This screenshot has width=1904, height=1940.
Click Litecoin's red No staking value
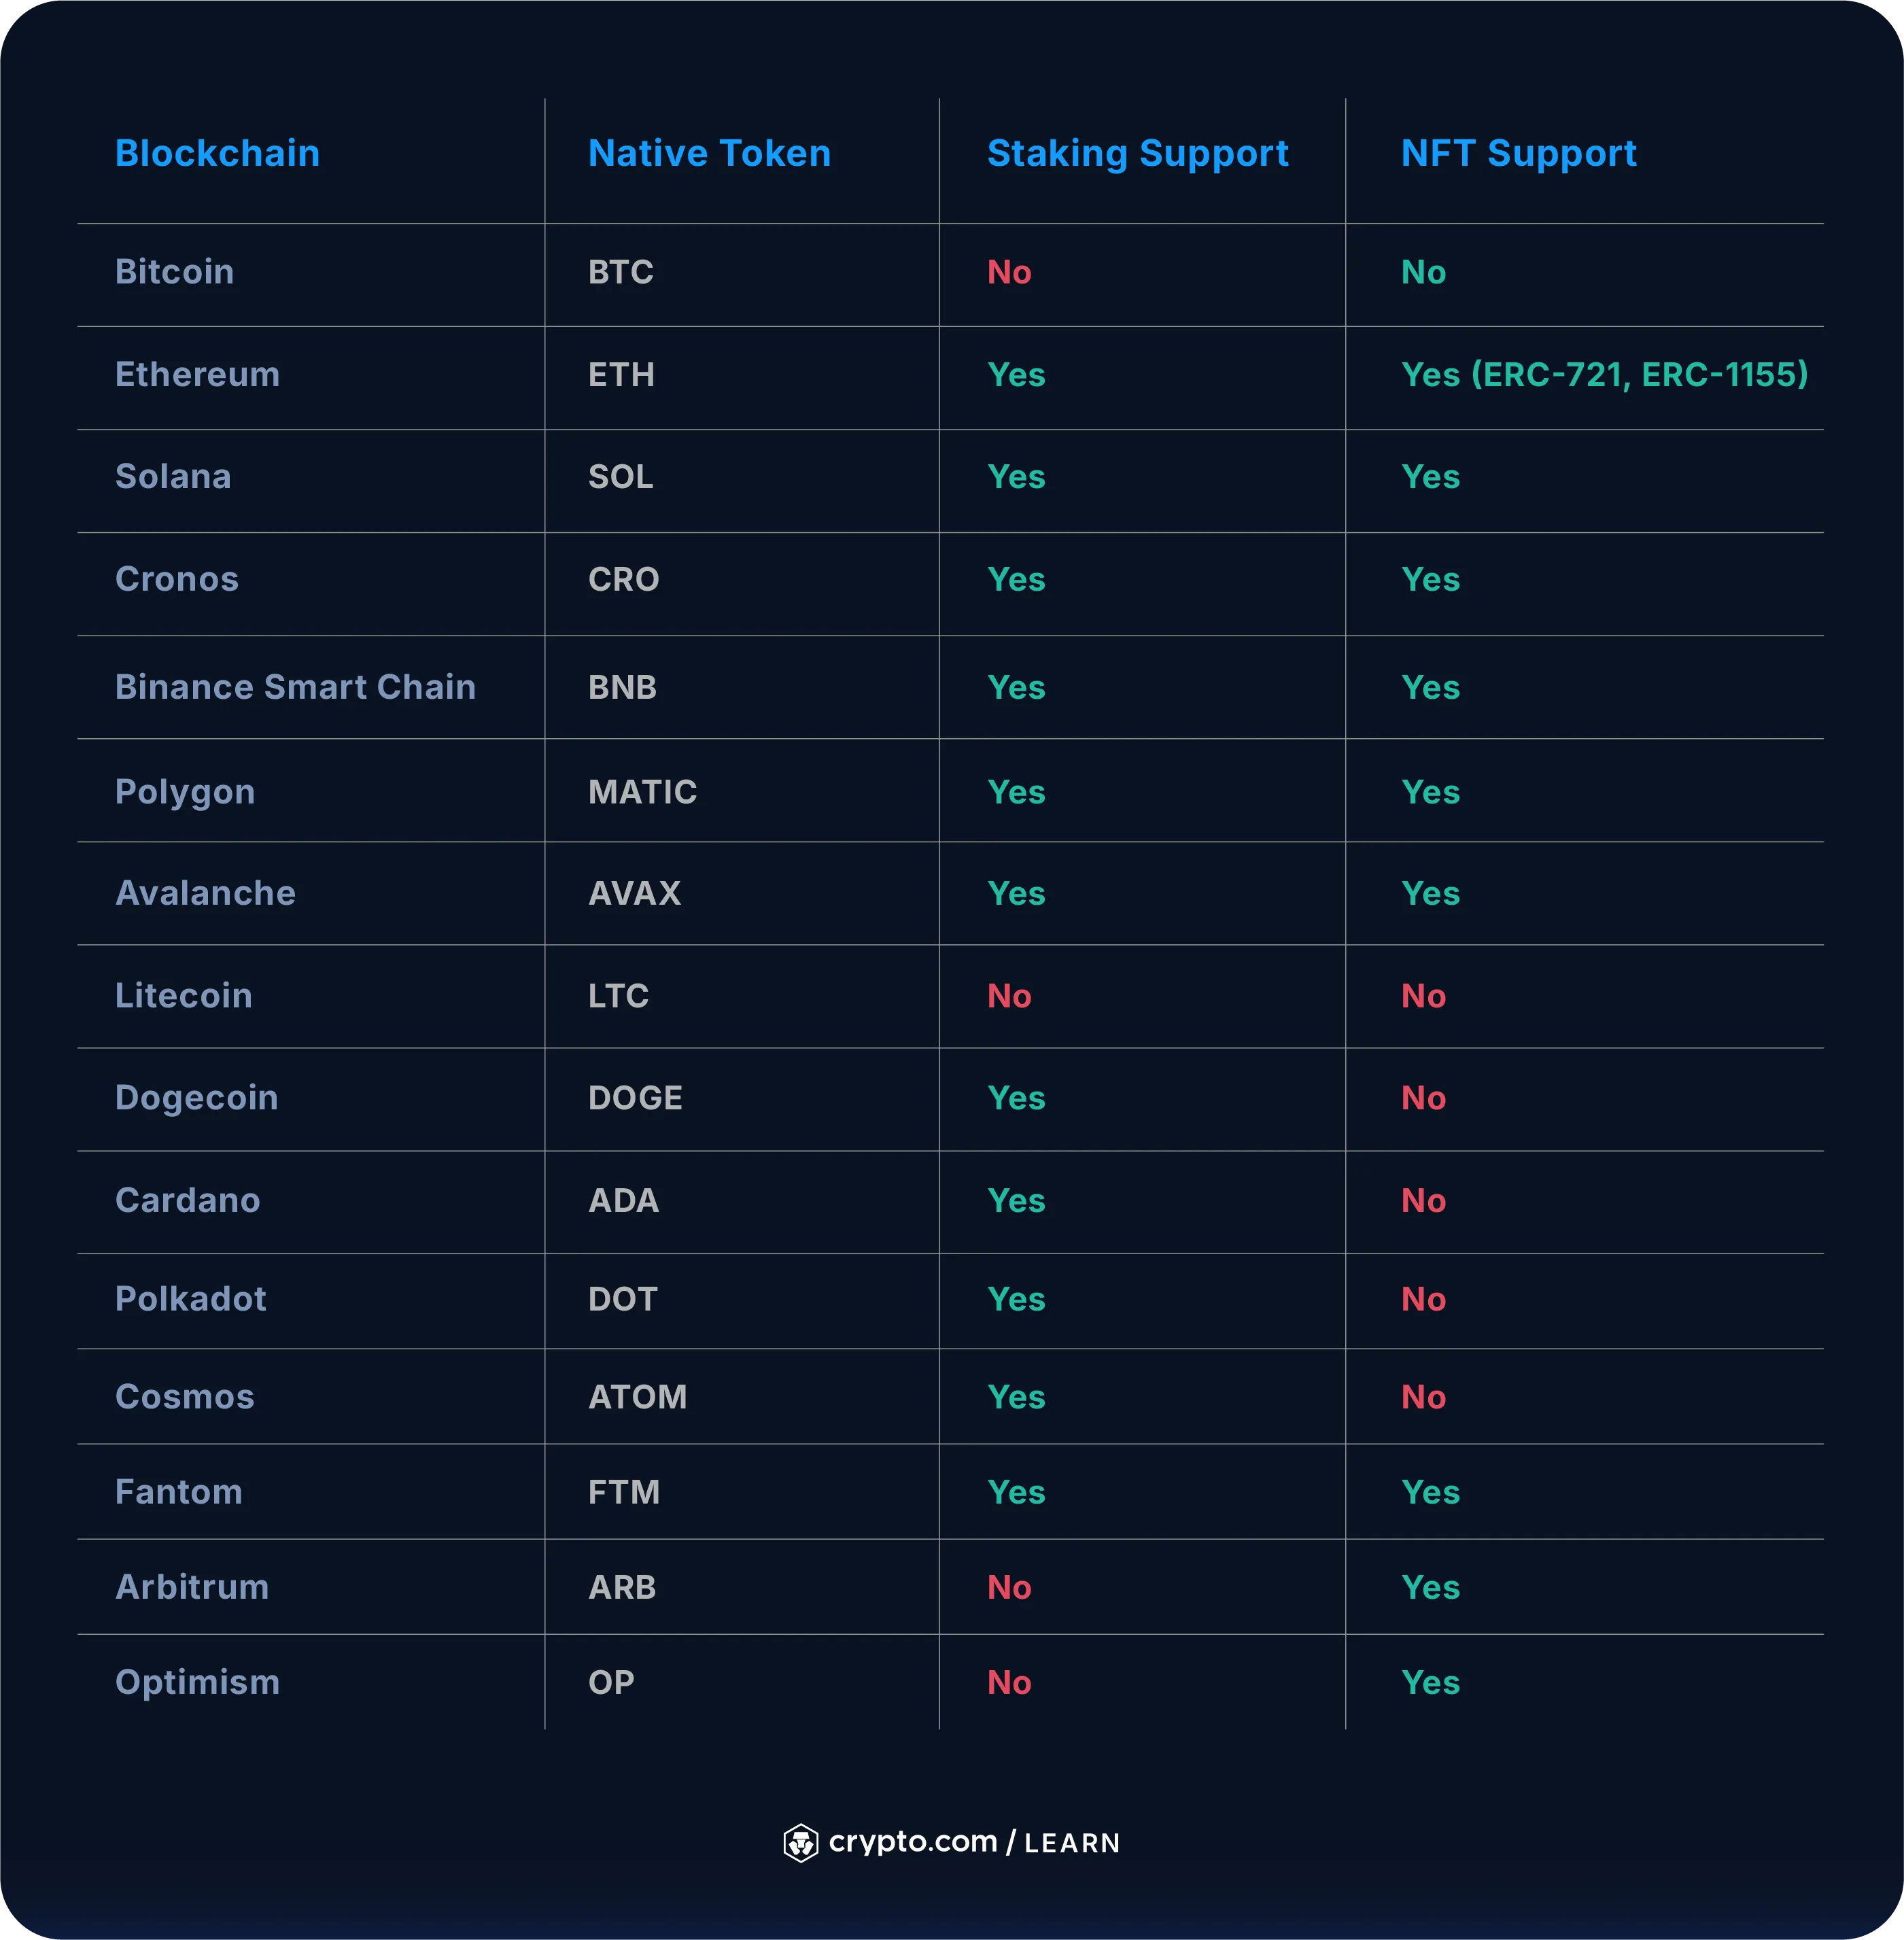(1008, 996)
